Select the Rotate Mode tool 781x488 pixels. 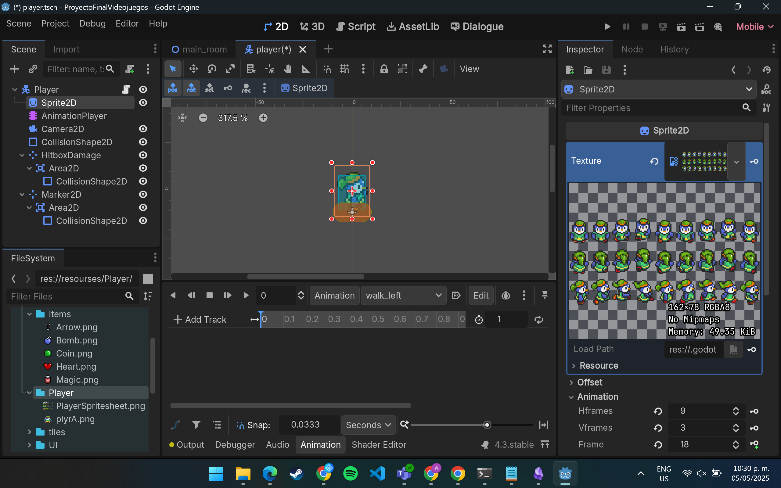point(212,69)
